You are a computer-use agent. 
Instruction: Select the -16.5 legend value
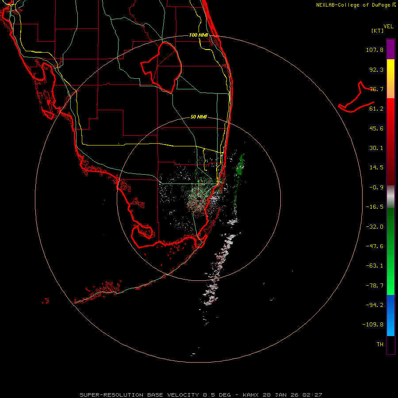[375, 207]
